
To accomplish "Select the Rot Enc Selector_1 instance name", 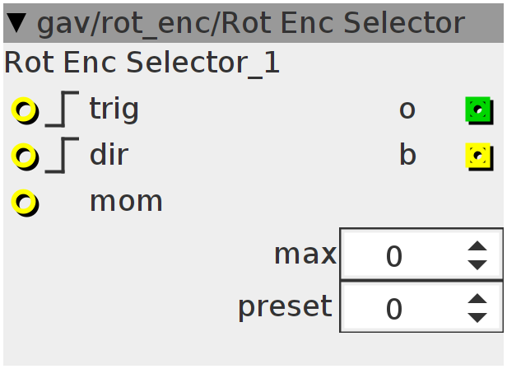I will [142, 63].
